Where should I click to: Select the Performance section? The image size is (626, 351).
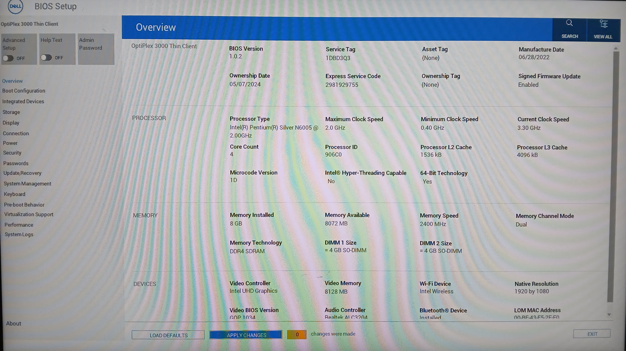pos(19,225)
